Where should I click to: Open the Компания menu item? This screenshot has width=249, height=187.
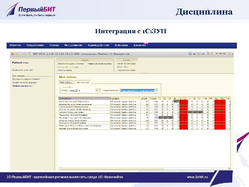pos(121,45)
